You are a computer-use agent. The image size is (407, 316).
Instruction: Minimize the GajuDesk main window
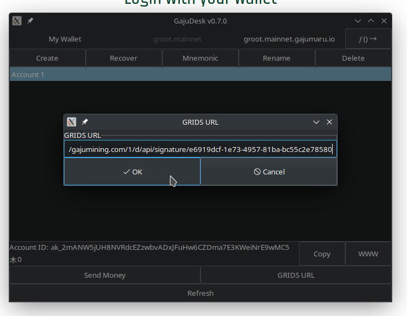click(358, 21)
